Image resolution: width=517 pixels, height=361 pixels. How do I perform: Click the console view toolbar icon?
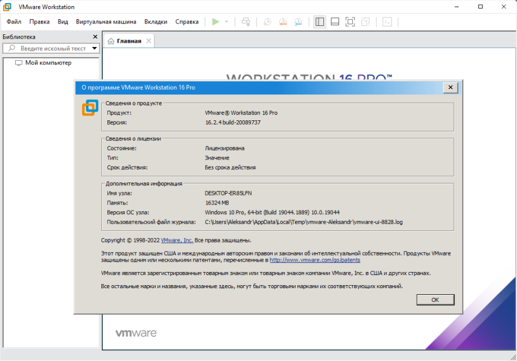[x=387, y=22]
